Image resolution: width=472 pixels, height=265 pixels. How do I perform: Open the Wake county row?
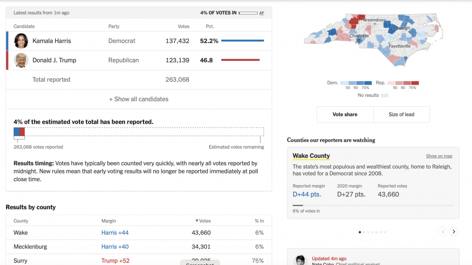pos(139,233)
